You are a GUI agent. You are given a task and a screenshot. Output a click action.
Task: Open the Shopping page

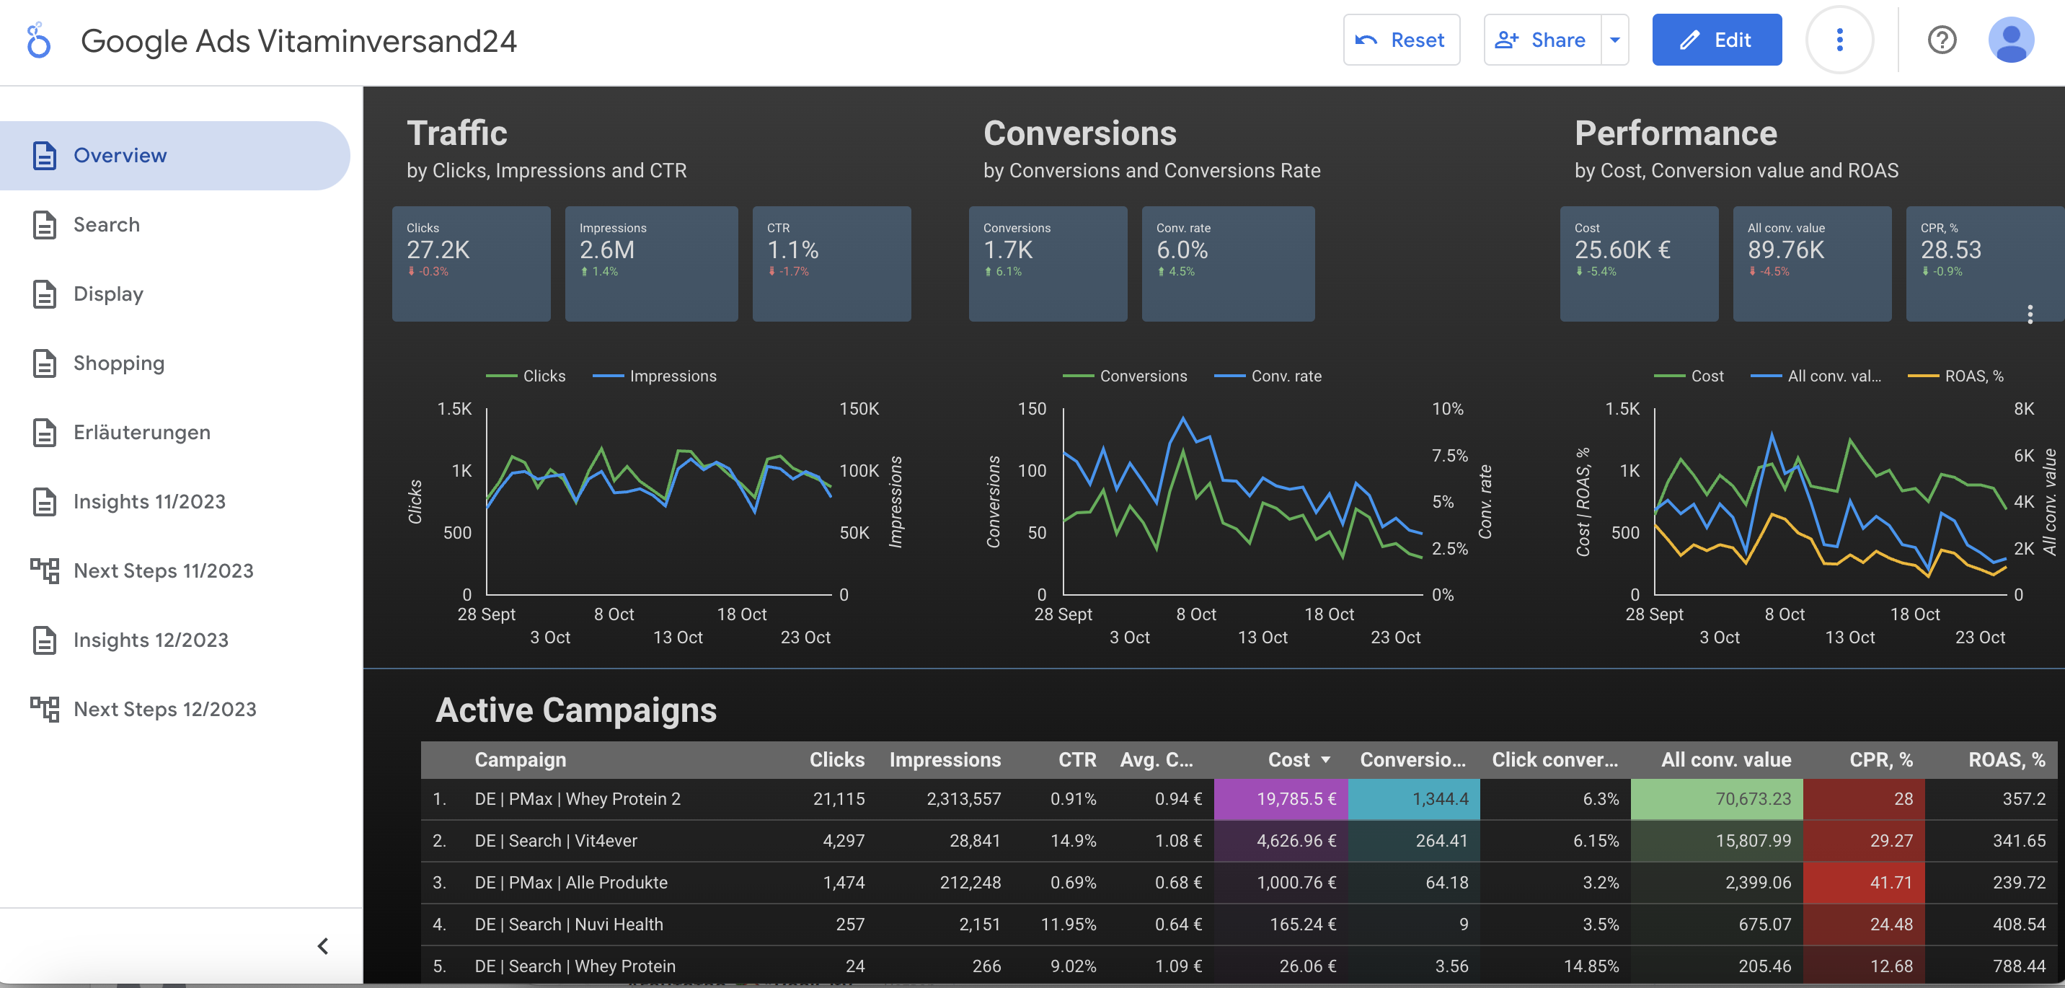point(174,363)
